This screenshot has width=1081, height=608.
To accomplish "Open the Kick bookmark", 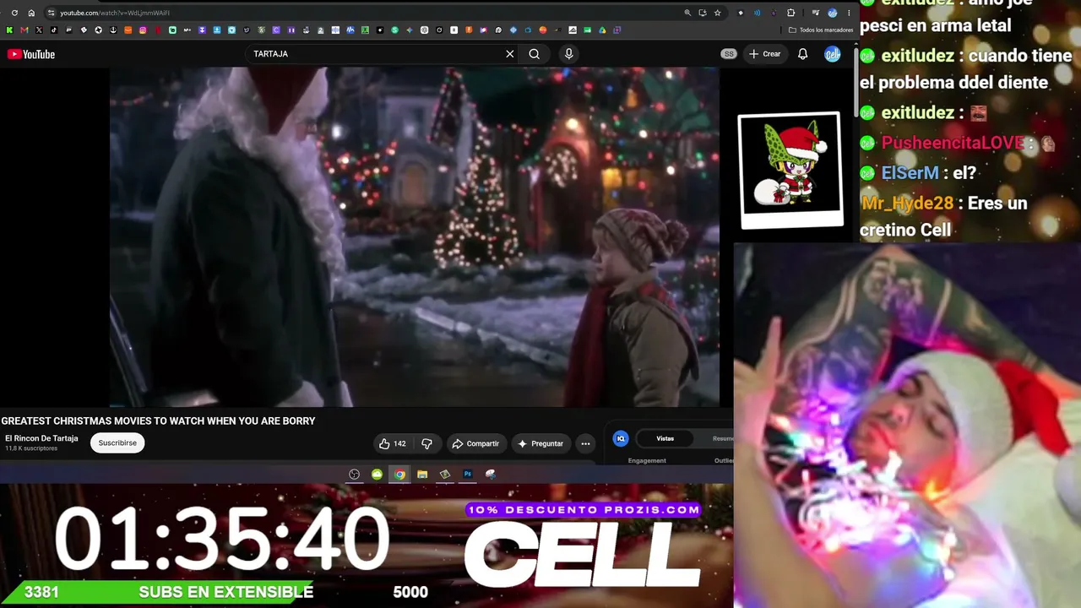I will tap(9, 30).
